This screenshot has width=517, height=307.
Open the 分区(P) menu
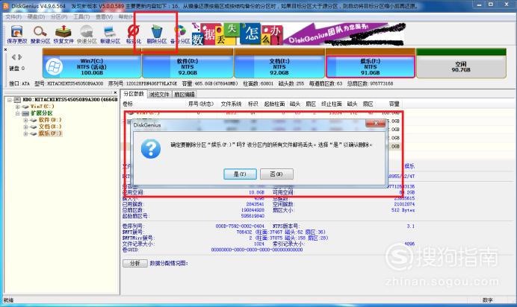pyautogui.click(x=59, y=16)
